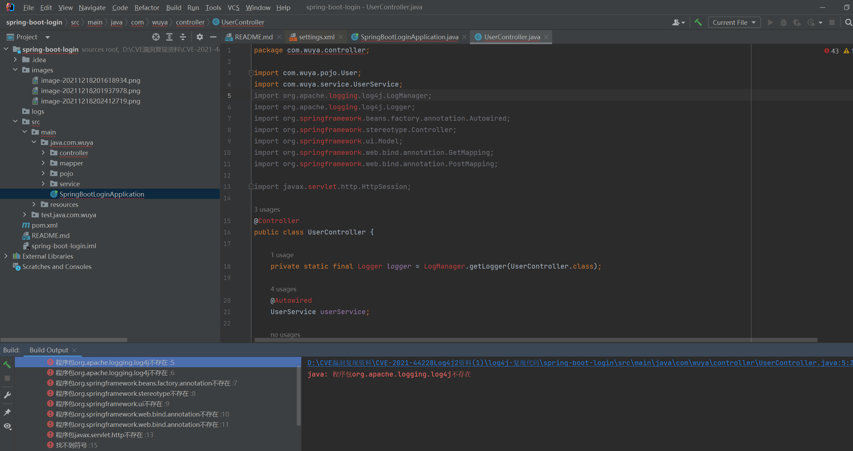Click the controller breadcrumb
The height and width of the screenshot is (451, 853).
[190, 22]
